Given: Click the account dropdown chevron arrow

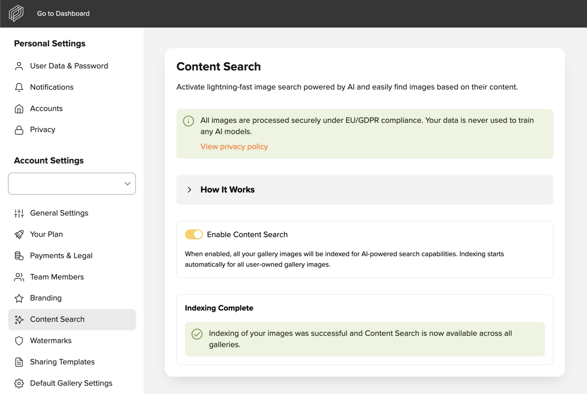Looking at the screenshot, I should [127, 184].
